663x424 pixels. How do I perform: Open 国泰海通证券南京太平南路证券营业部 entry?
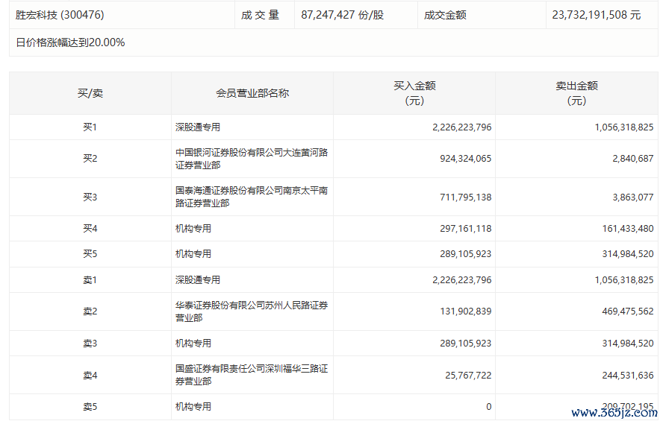point(252,197)
